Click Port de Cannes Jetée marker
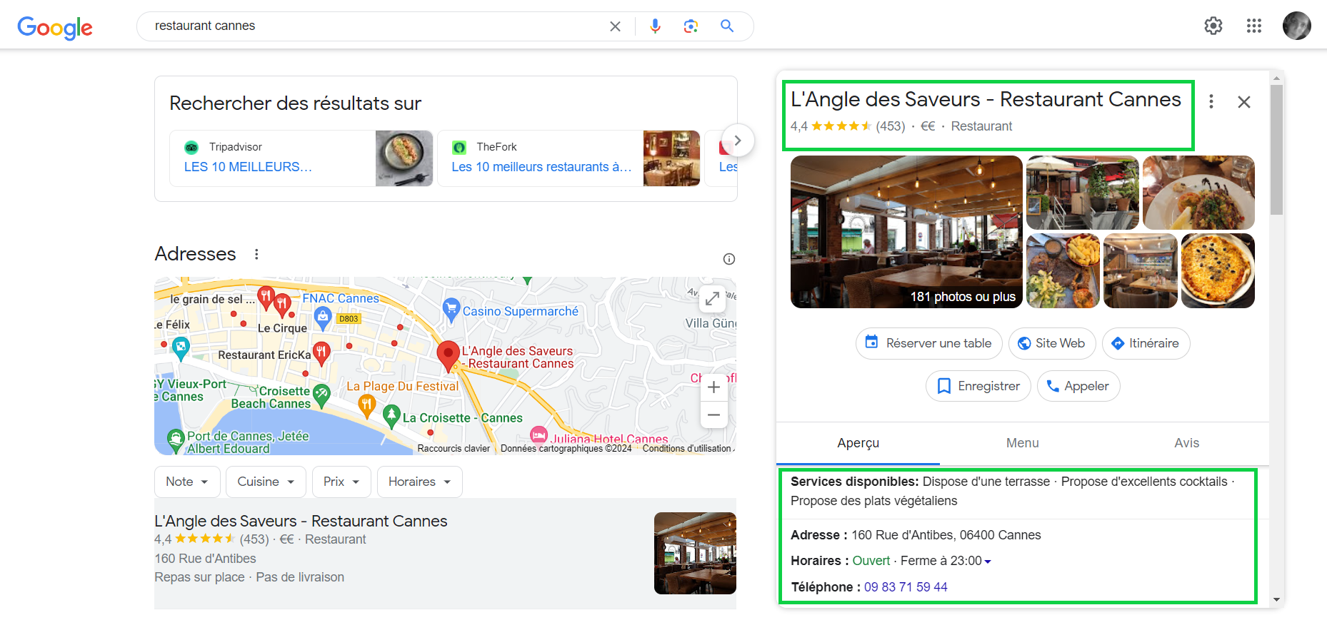1327x620 pixels. (176, 440)
